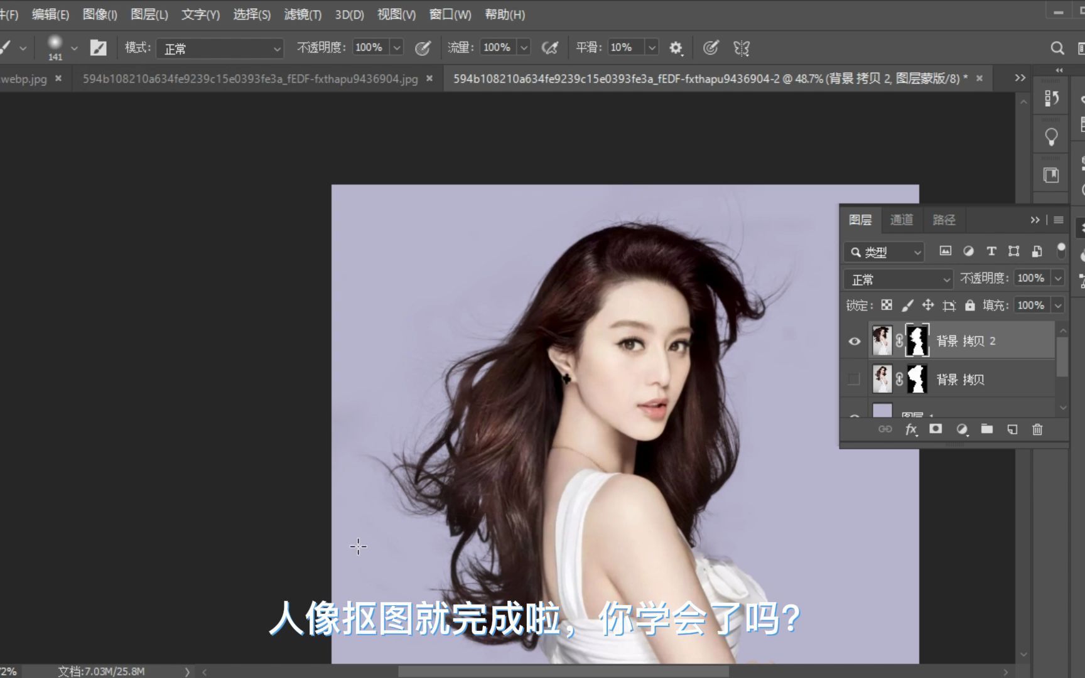
Task: Open symmetry paint butterfly options
Action: (x=742, y=48)
